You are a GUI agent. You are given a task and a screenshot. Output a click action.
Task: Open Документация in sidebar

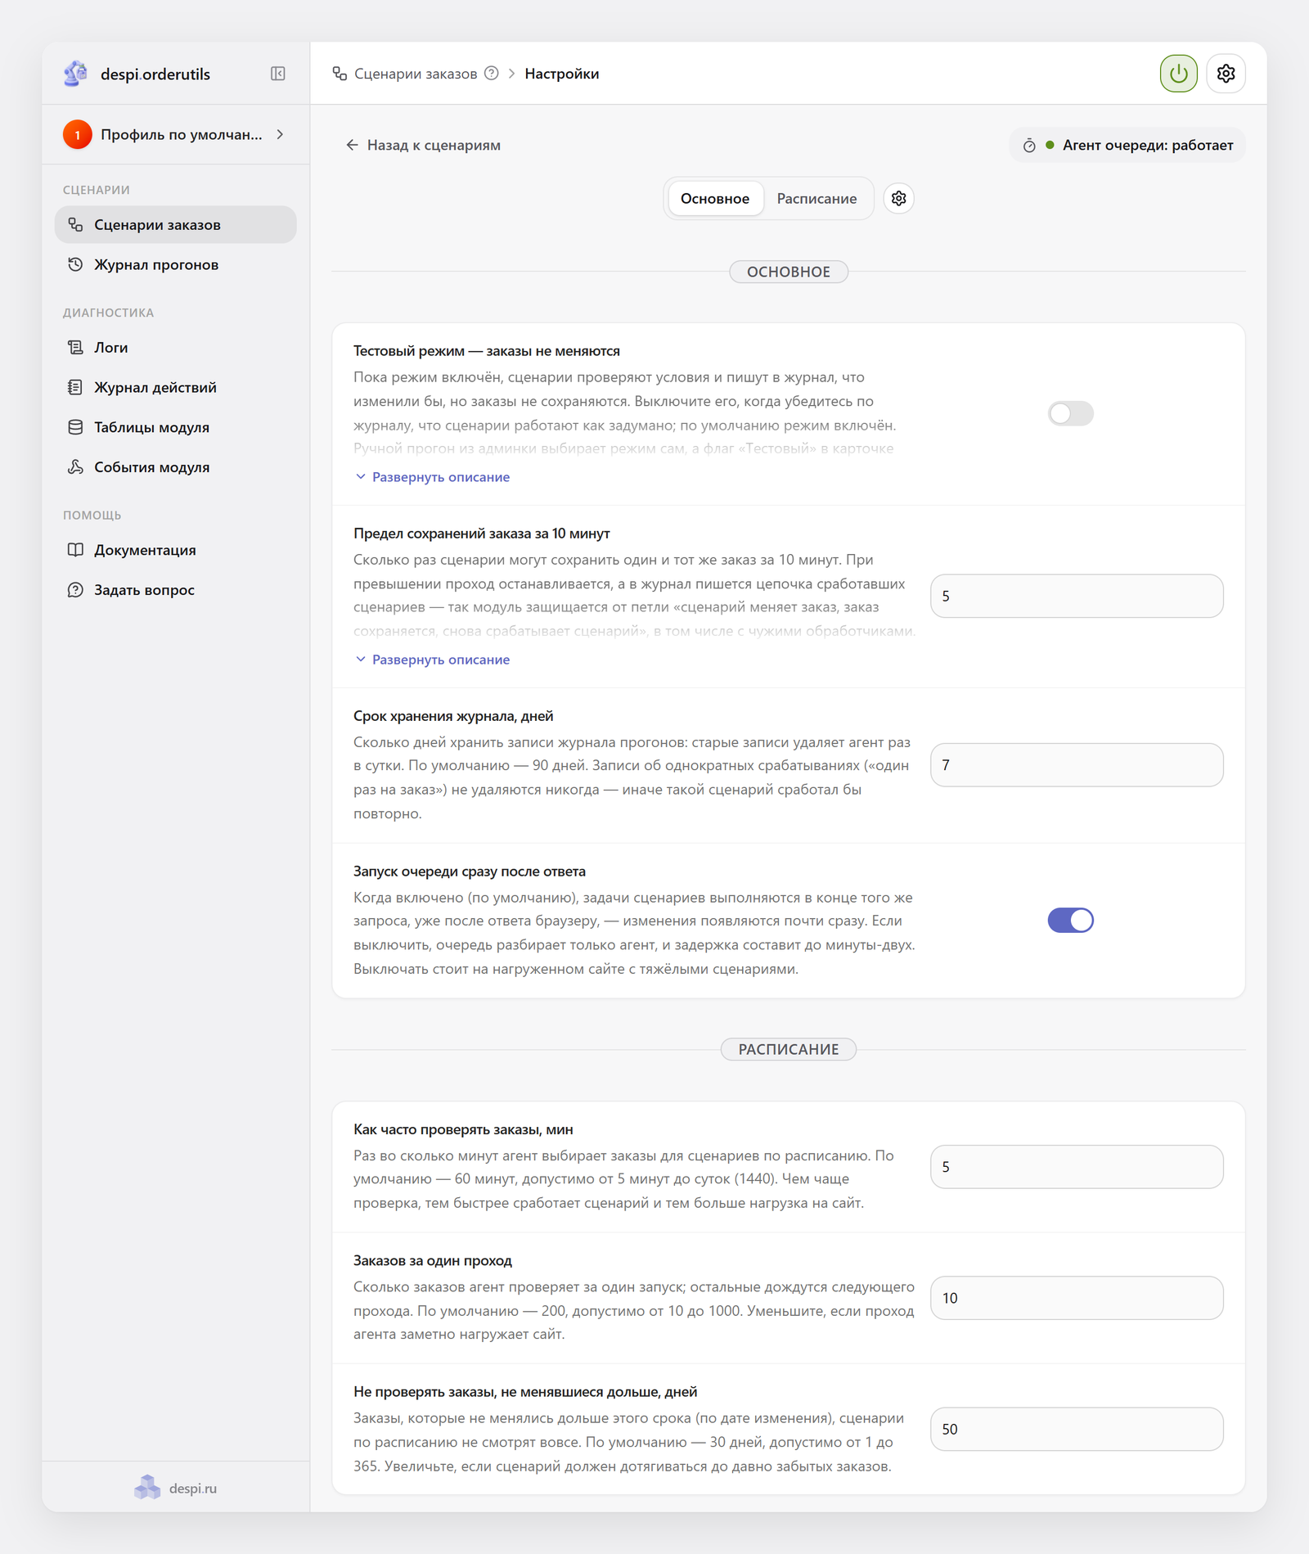(x=175, y=550)
